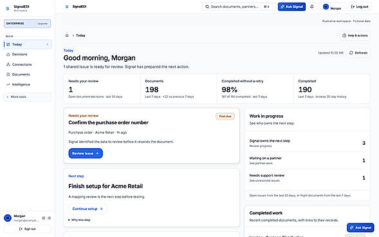The width and height of the screenshot is (379, 237).
Task: Click the Past due badge
Action: pyautogui.click(x=225, y=117)
